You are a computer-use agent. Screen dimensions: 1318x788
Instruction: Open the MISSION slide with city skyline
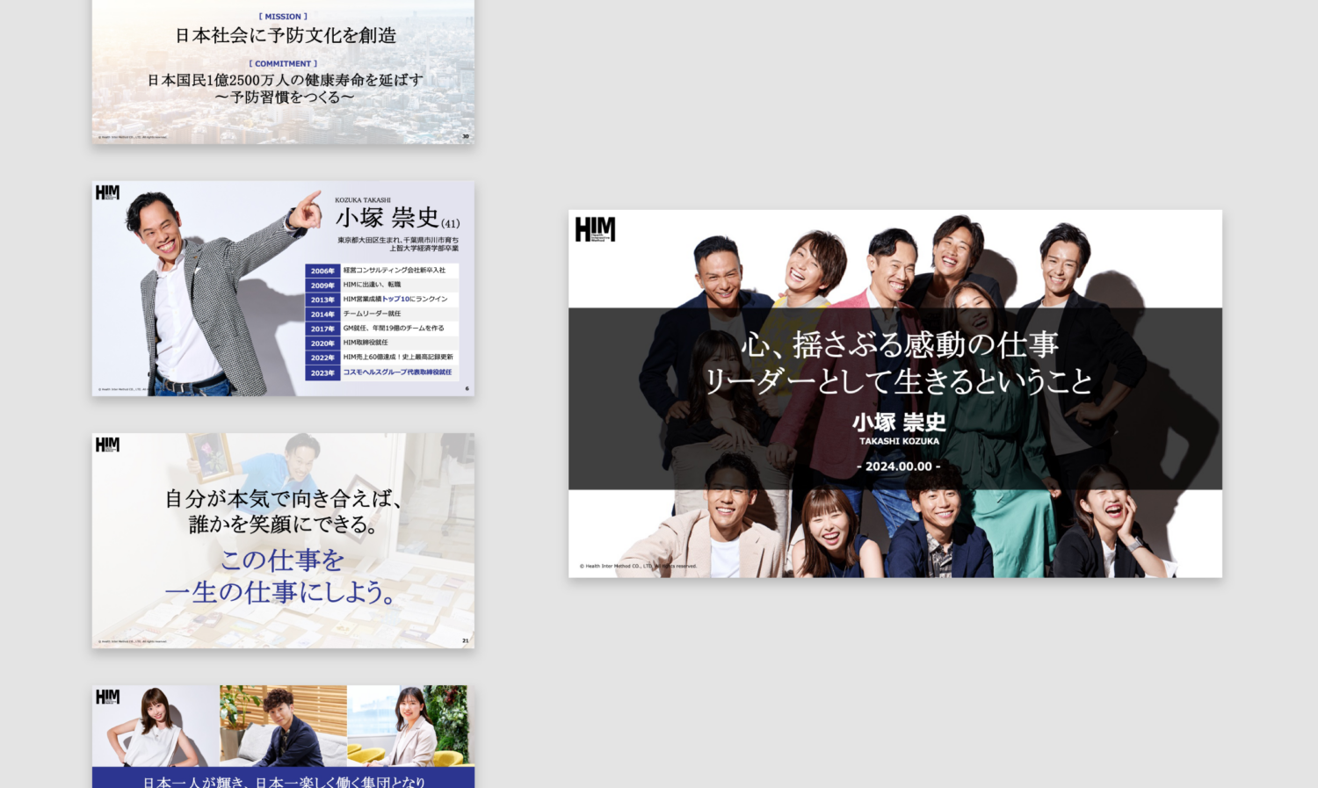coord(283,72)
